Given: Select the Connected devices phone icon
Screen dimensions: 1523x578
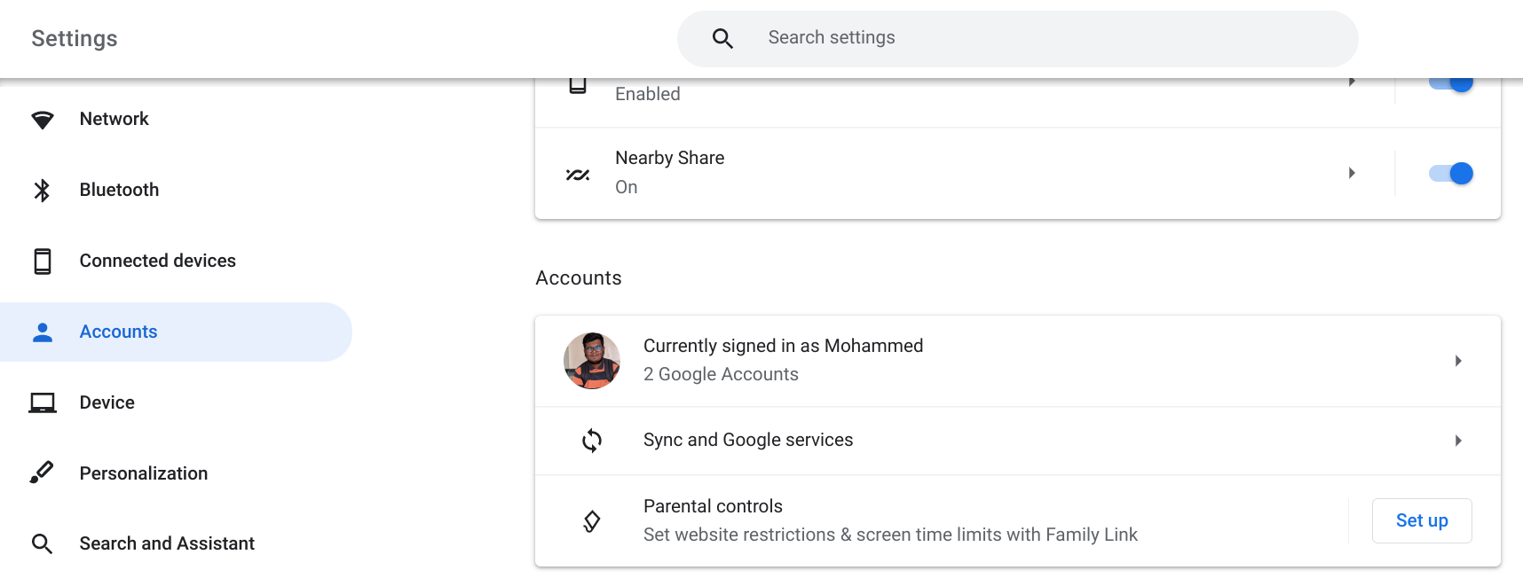Looking at the screenshot, I should point(42,260).
